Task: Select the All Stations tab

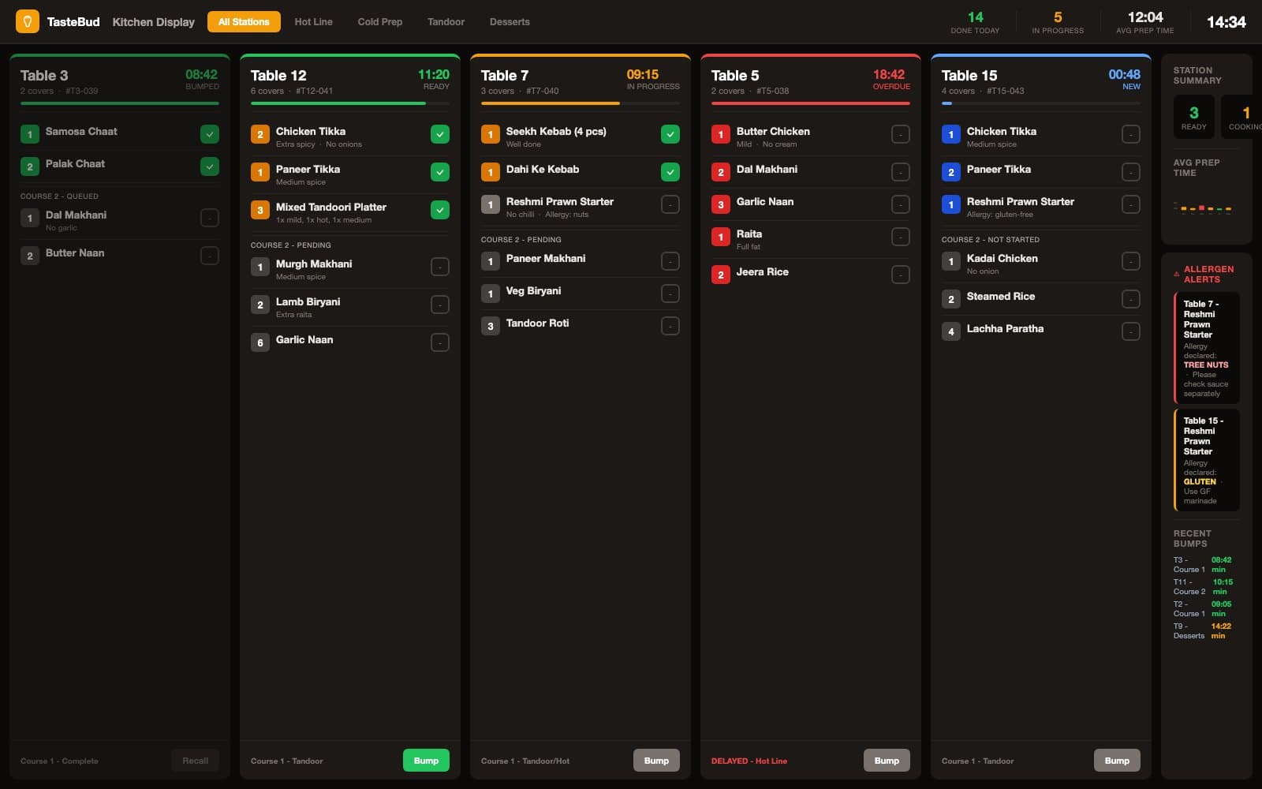Action: point(244,21)
